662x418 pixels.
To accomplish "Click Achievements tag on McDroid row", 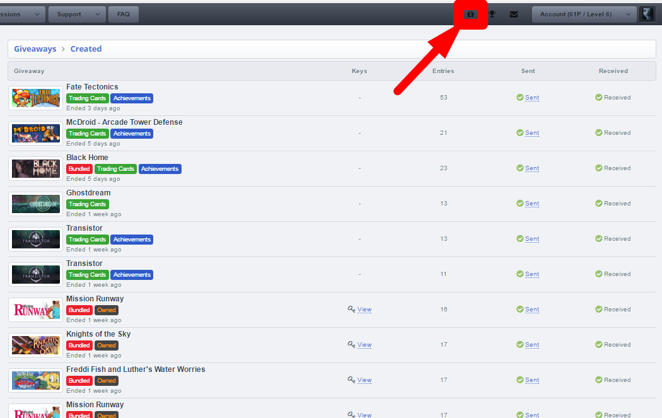I will click(x=132, y=134).
